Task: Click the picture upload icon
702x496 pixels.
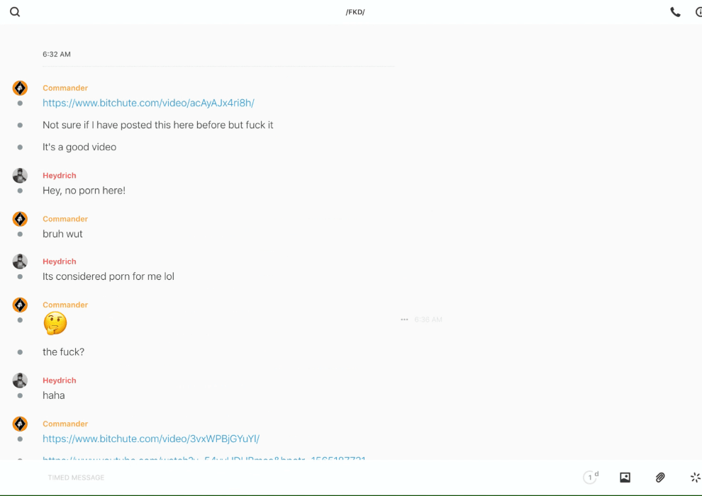Action: pos(625,478)
